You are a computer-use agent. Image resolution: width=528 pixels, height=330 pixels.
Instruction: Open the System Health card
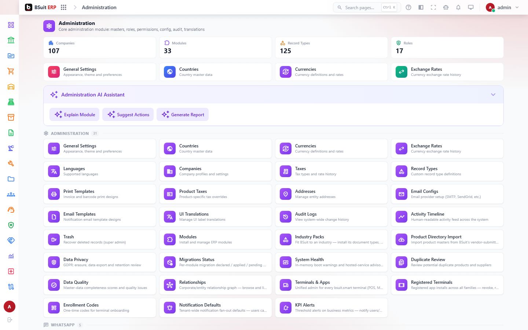pos(331,262)
